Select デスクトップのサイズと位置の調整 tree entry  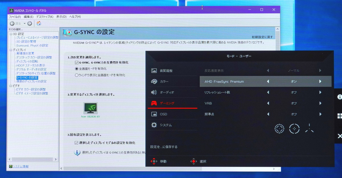(36, 73)
